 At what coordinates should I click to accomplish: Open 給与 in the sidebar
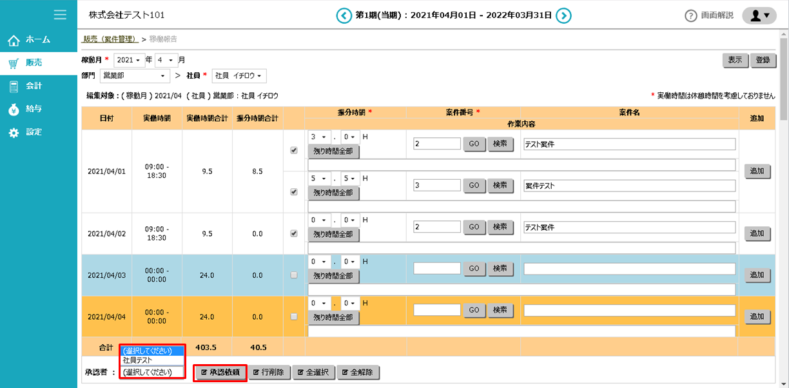pyautogui.click(x=34, y=109)
